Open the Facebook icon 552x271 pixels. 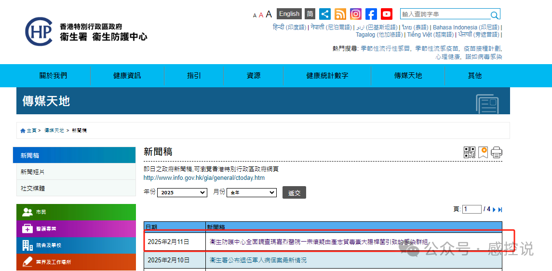(x=371, y=14)
